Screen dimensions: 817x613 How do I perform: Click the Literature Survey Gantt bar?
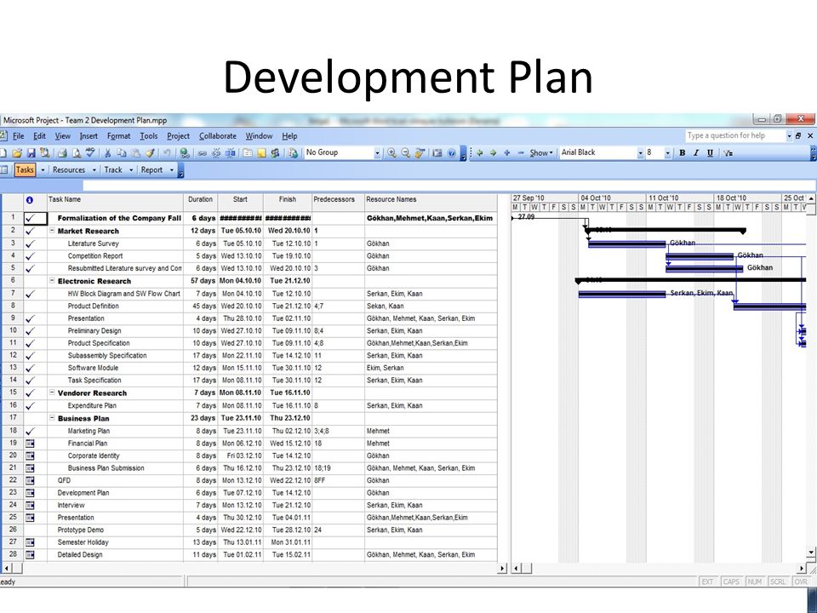click(x=627, y=243)
